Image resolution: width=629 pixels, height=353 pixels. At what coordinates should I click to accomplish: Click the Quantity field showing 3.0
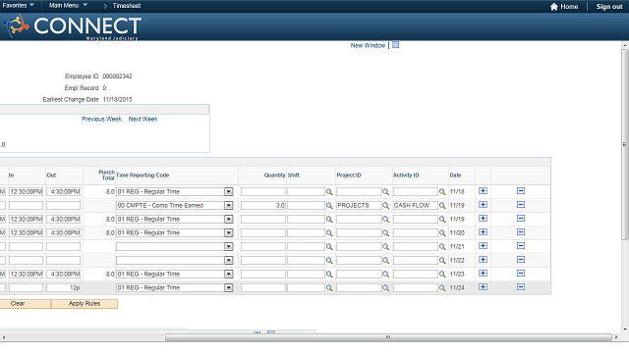tap(263, 205)
